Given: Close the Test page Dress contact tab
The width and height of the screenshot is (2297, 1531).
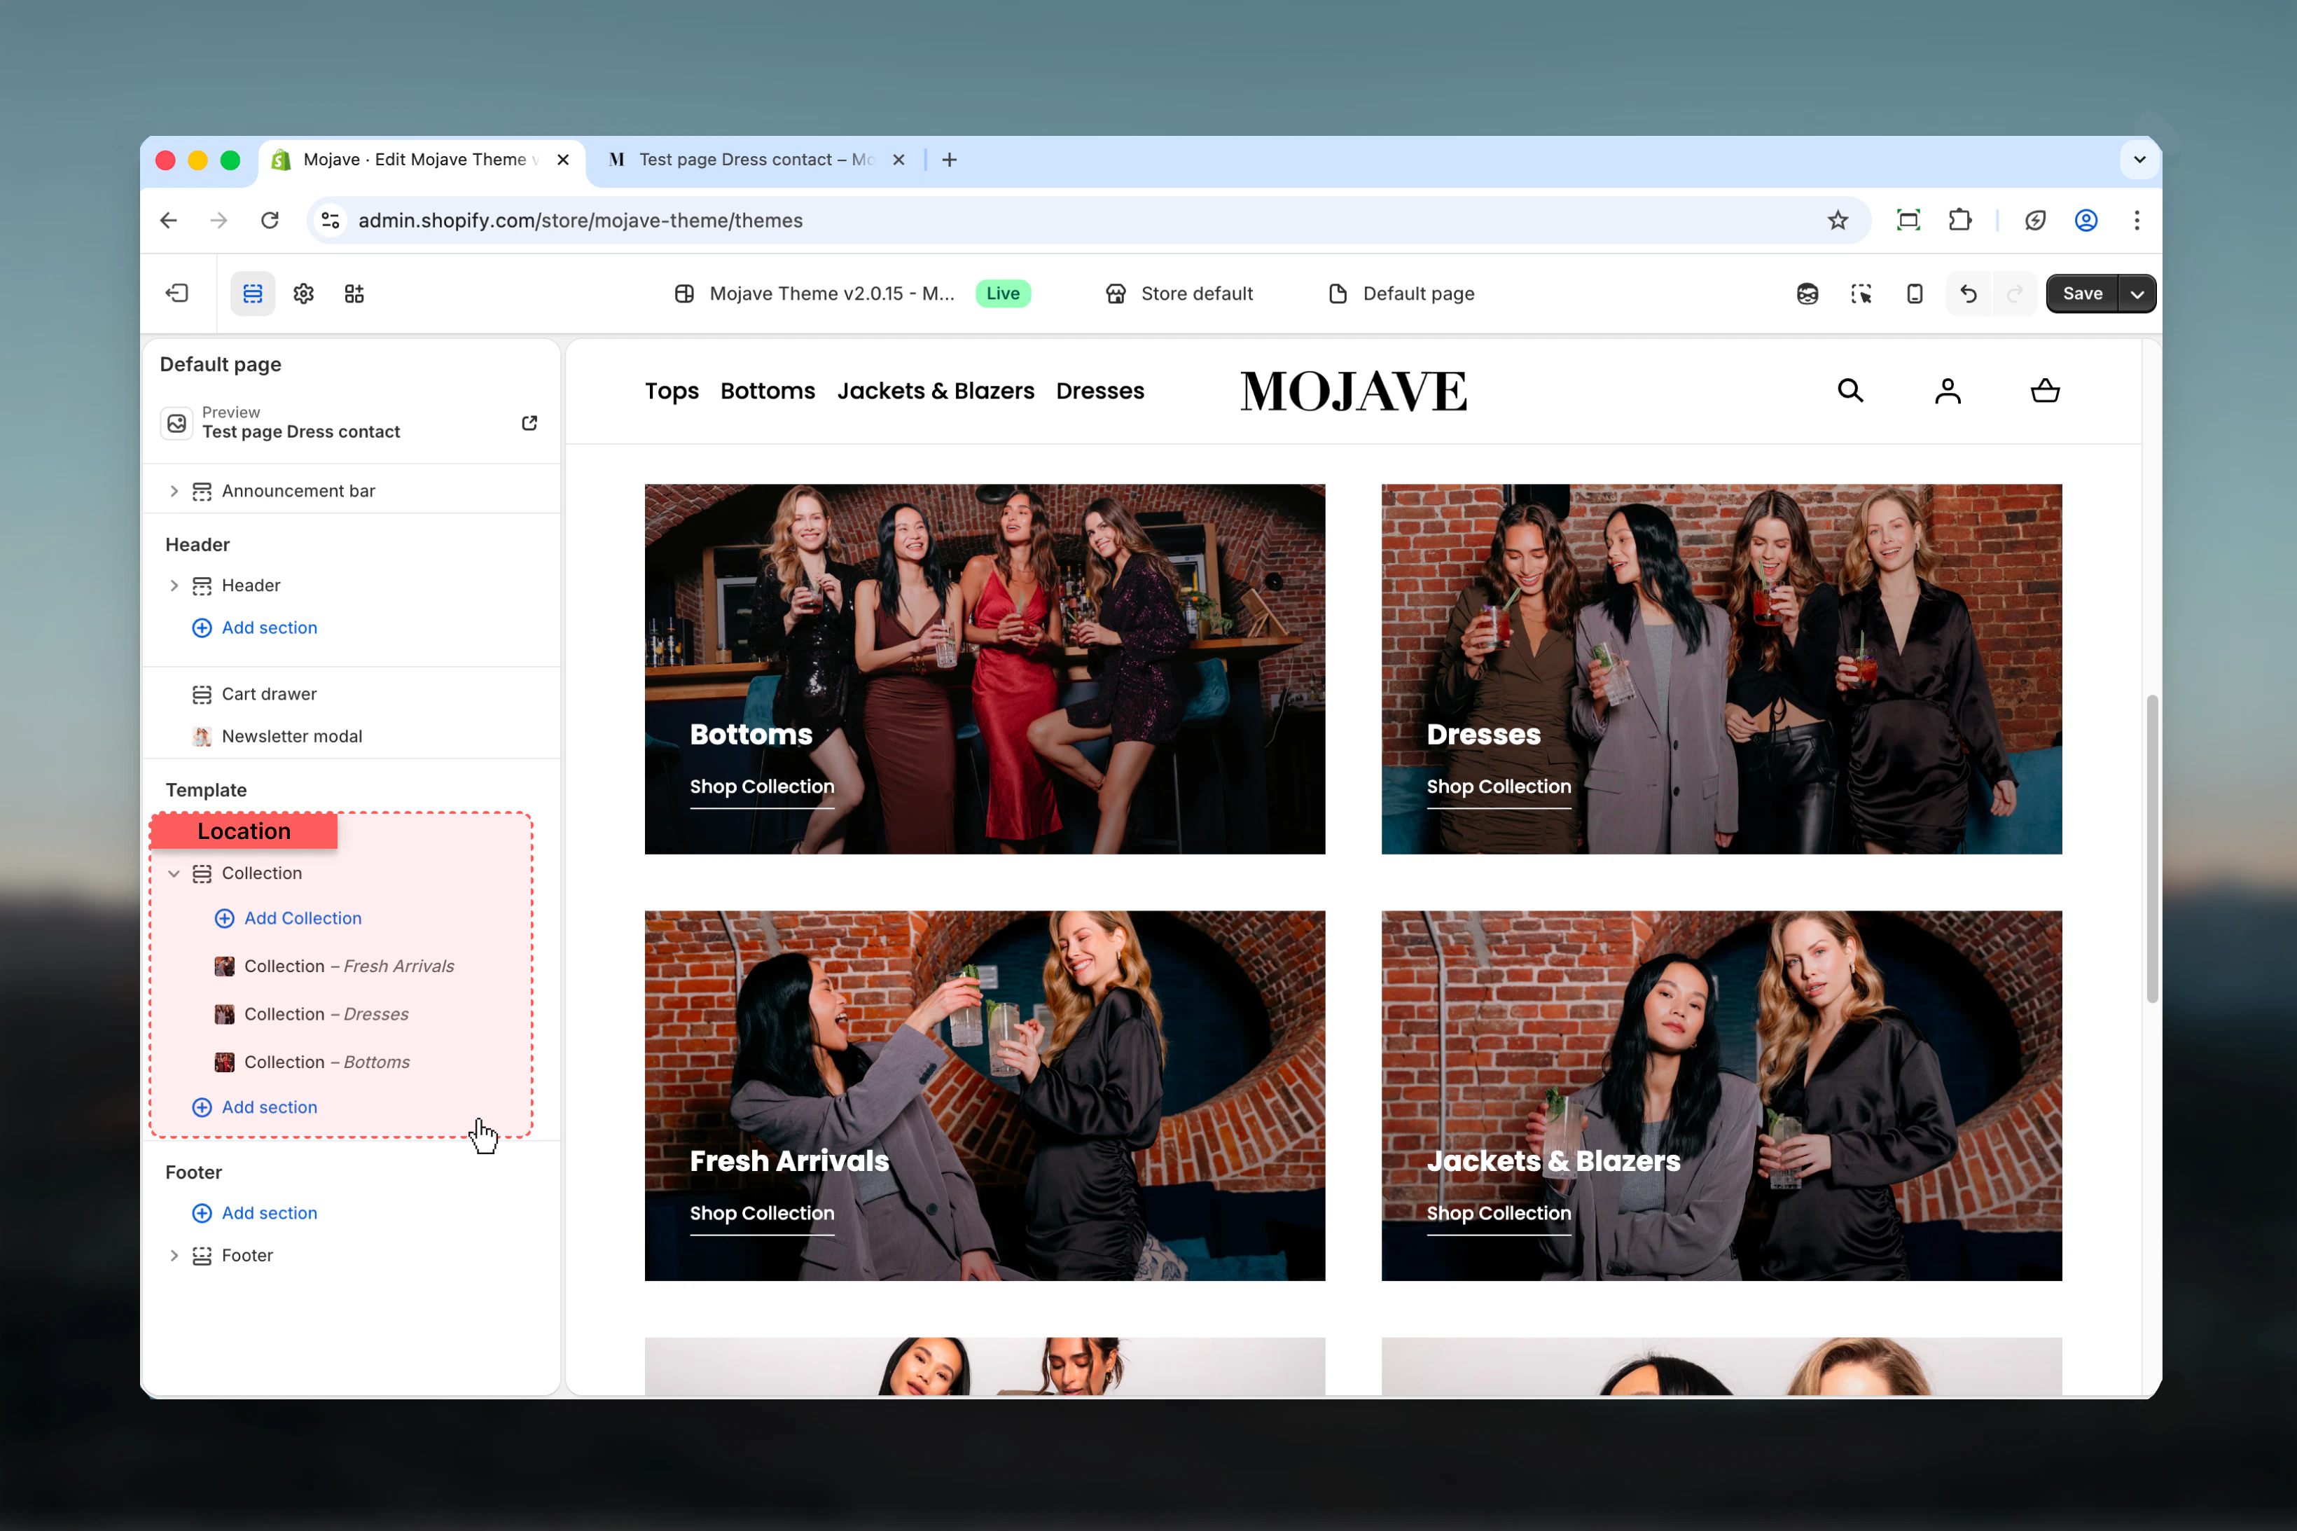Looking at the screenshot, I should pos(898,159).
